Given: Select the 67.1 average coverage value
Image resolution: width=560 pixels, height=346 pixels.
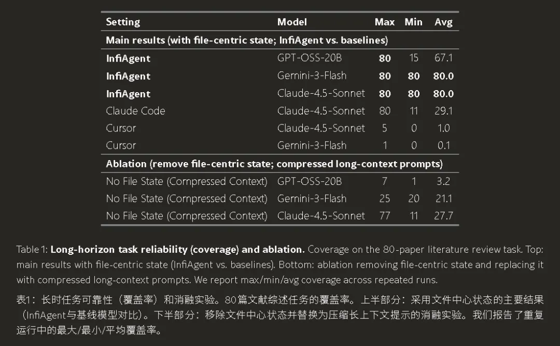Looking at the screenshot, I should [x=443, y=58].
